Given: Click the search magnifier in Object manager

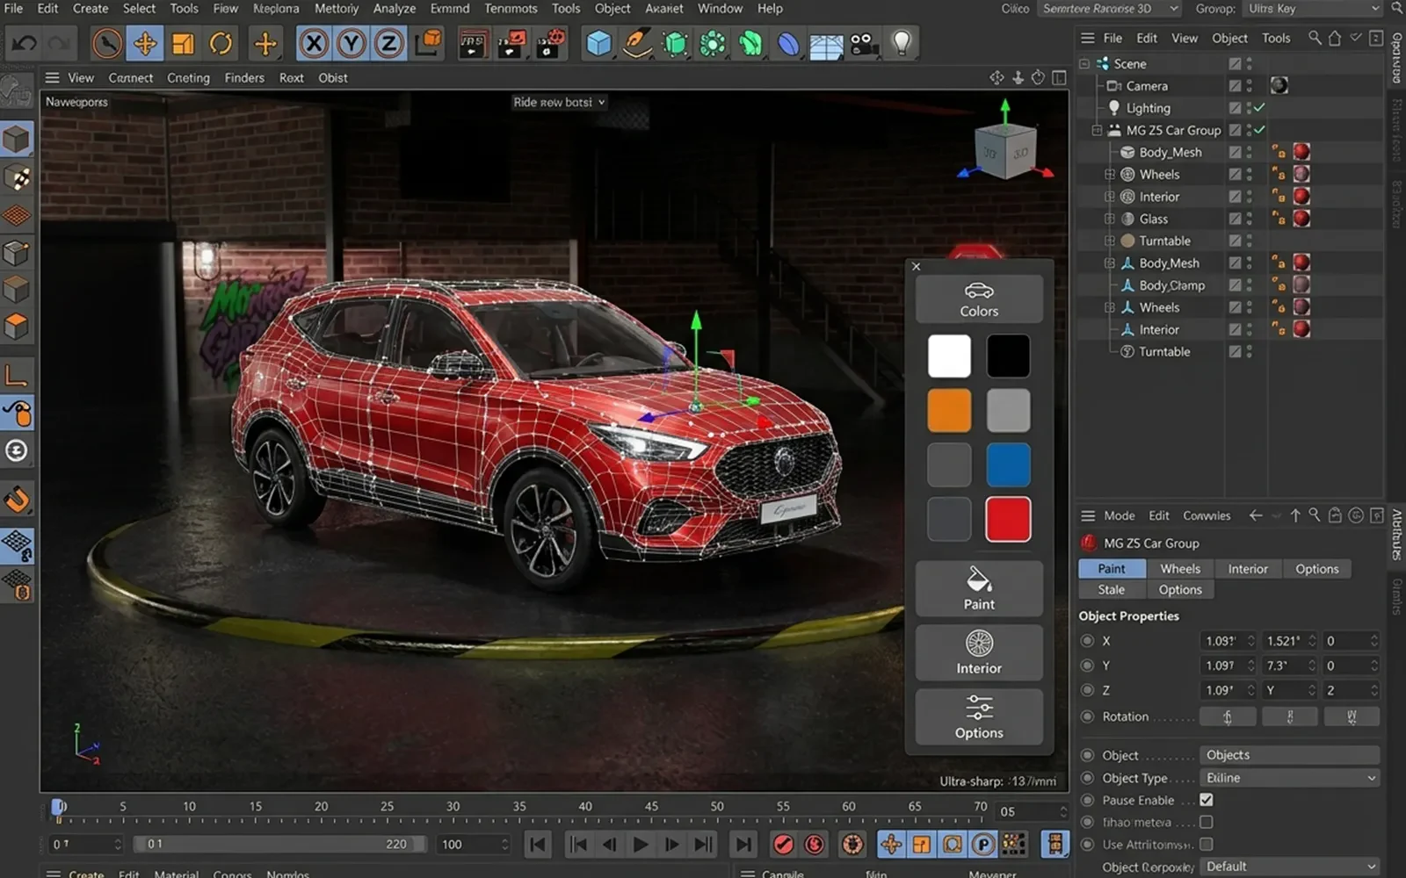Looking at the screenshot, I should point(1315,38).
